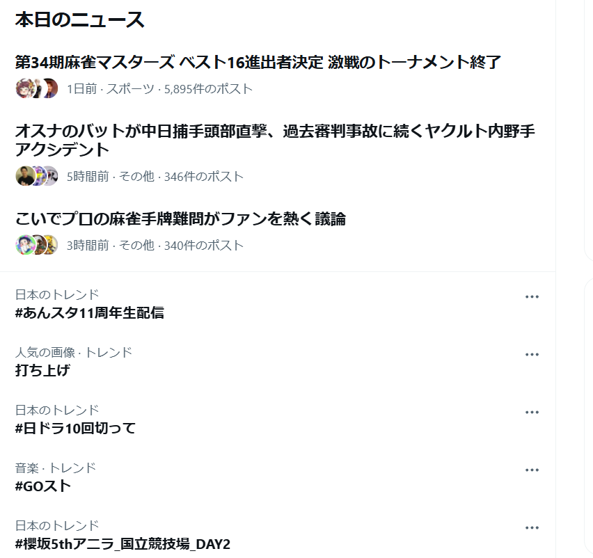Open more options for #あんスタ11周年生配信 trend
Viewport: 593px width, 558px height.
532,297
